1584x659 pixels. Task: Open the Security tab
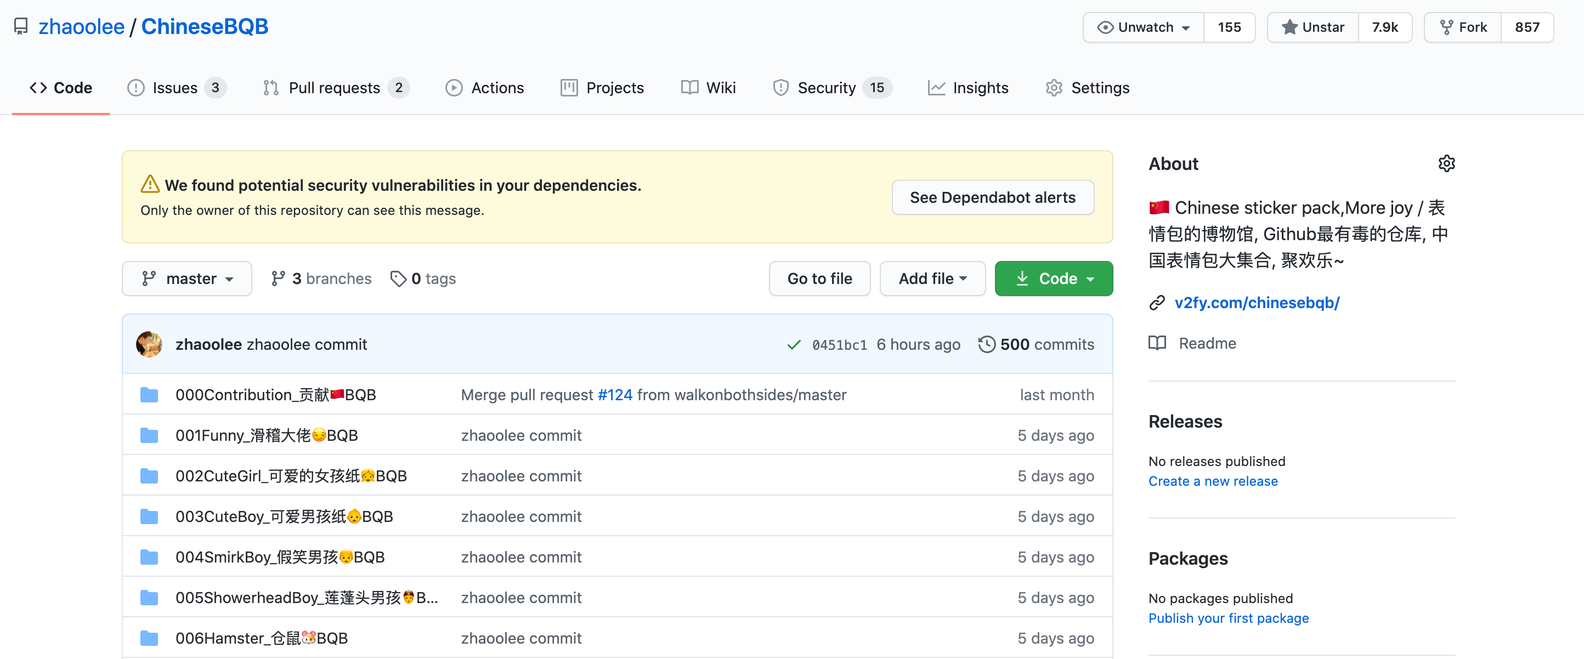(832, 88)
